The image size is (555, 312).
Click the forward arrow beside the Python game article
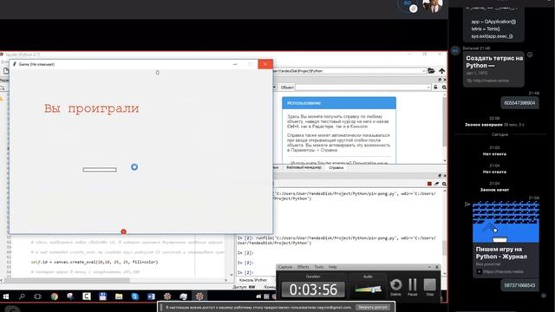tap(467, 205)
